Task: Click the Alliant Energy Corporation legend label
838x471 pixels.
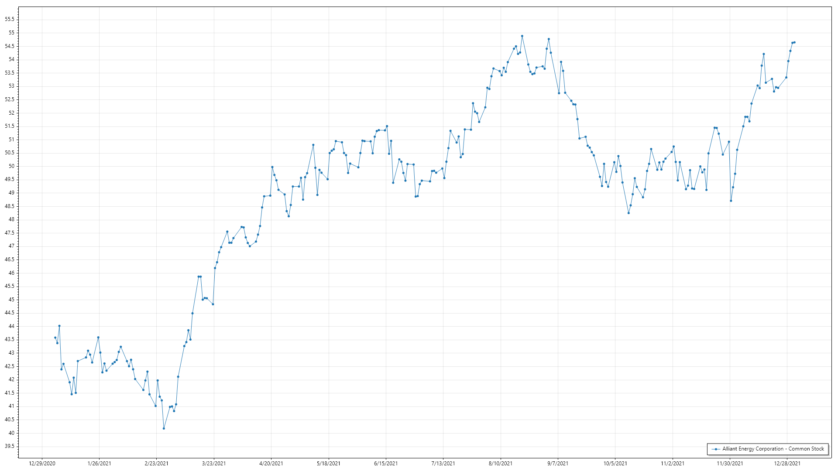Action: point(773,449)
